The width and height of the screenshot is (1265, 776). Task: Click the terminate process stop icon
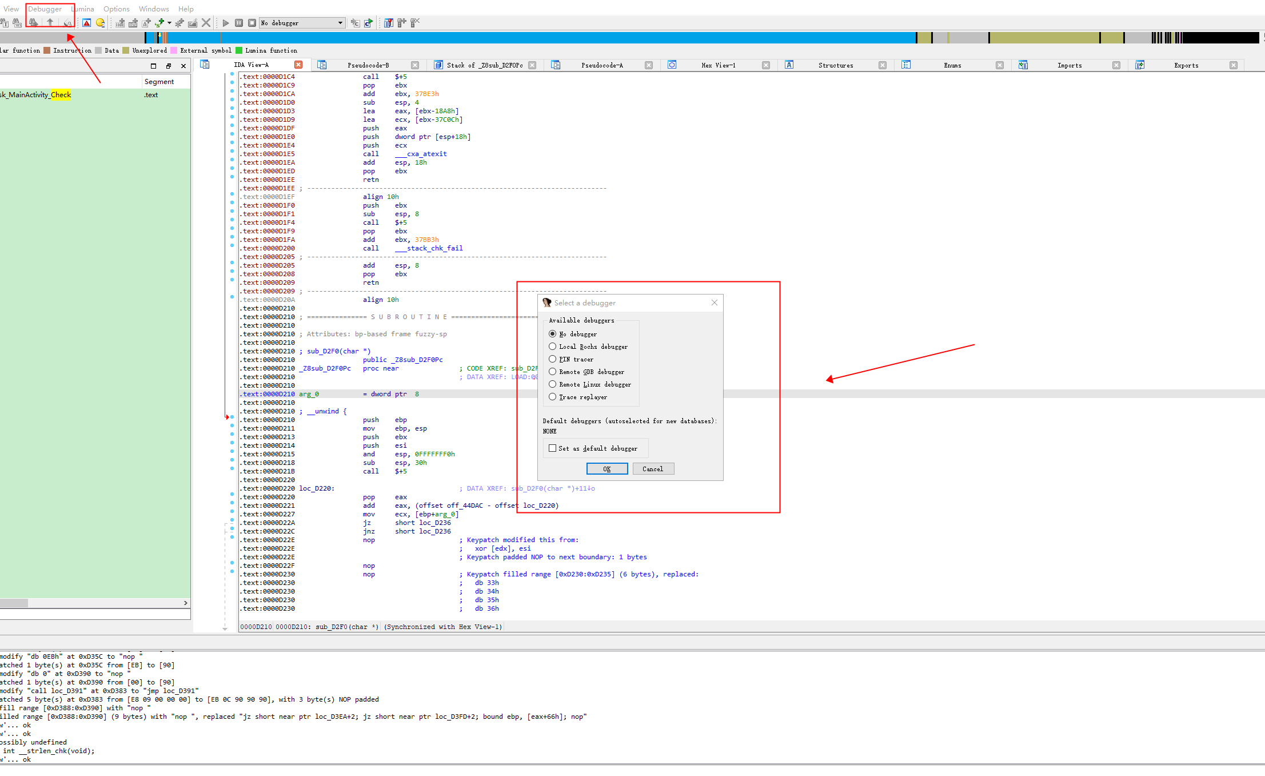pyautogui.click(x=252, y=23)
